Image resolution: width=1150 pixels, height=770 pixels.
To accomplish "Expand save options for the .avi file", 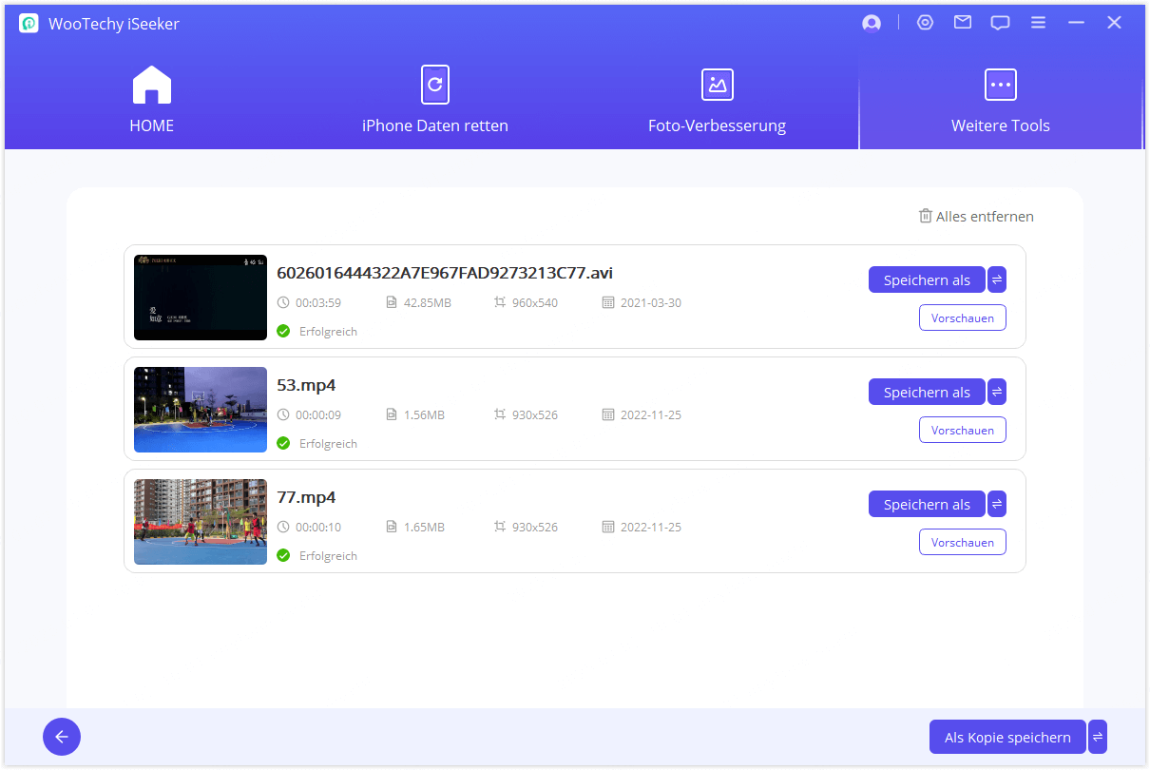I will (x=997, y=279).
